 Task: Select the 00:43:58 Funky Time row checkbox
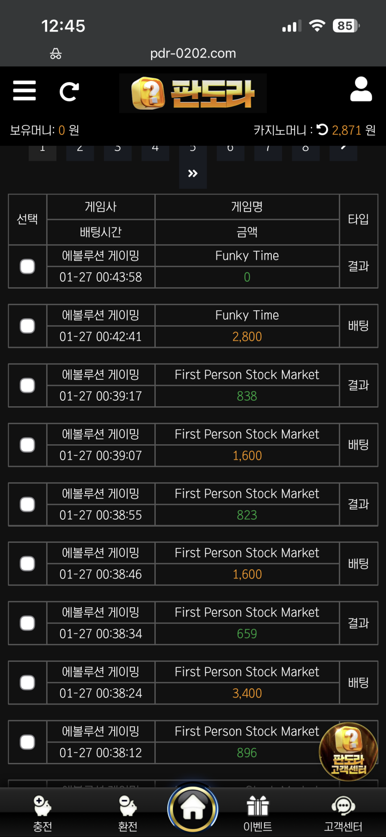click(x=28, y=266)
